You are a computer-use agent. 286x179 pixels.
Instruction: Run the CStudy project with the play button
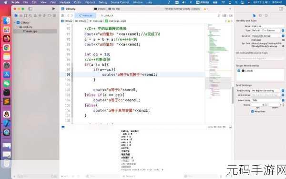(53, 9)
